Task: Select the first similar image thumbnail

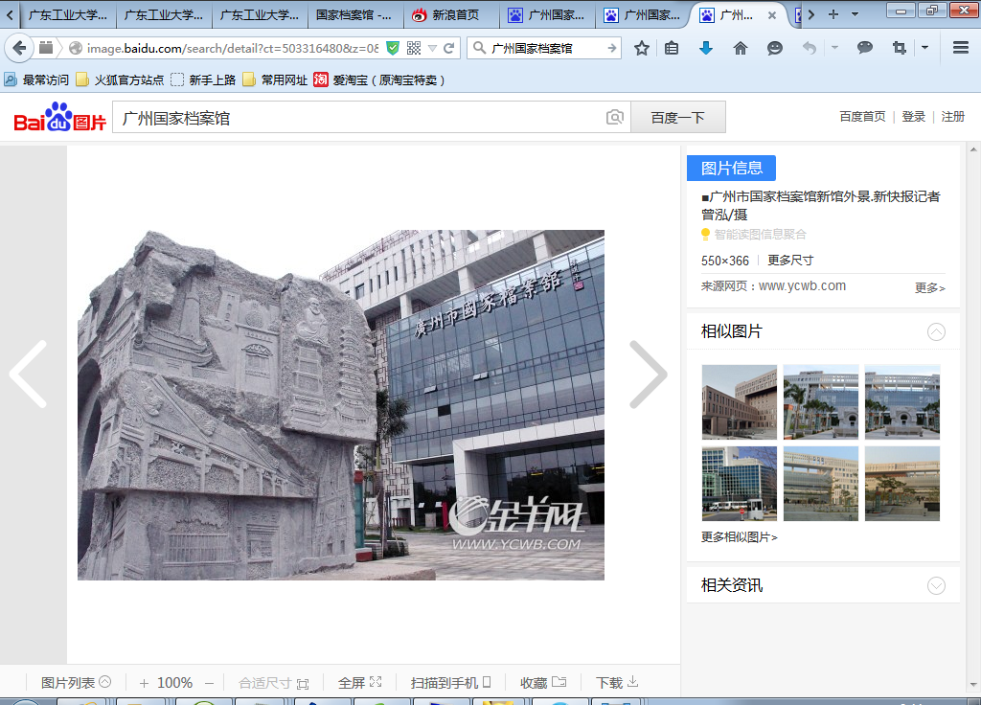Action: click(x=739, y=401)
